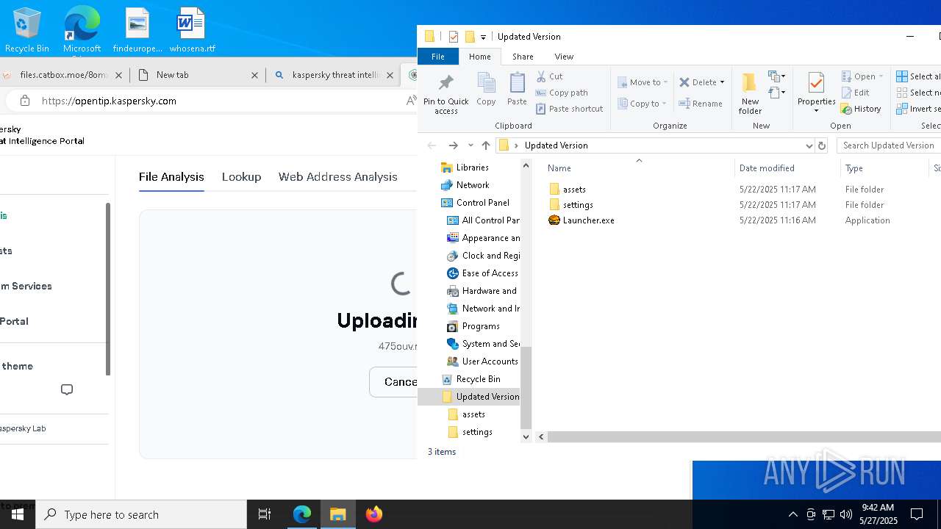This screenshot has width=941, height=529.
Task: Open Properties dropdown arrow
Action: pyautogui.click(x=816, y=111)
